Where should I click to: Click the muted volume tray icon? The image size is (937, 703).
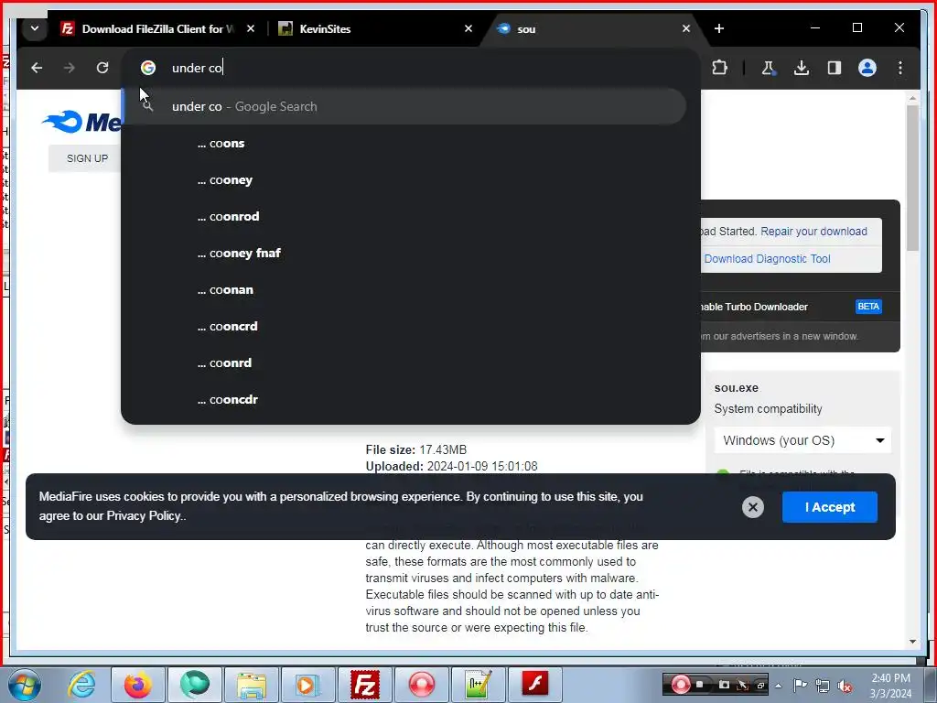click(845, 687)
